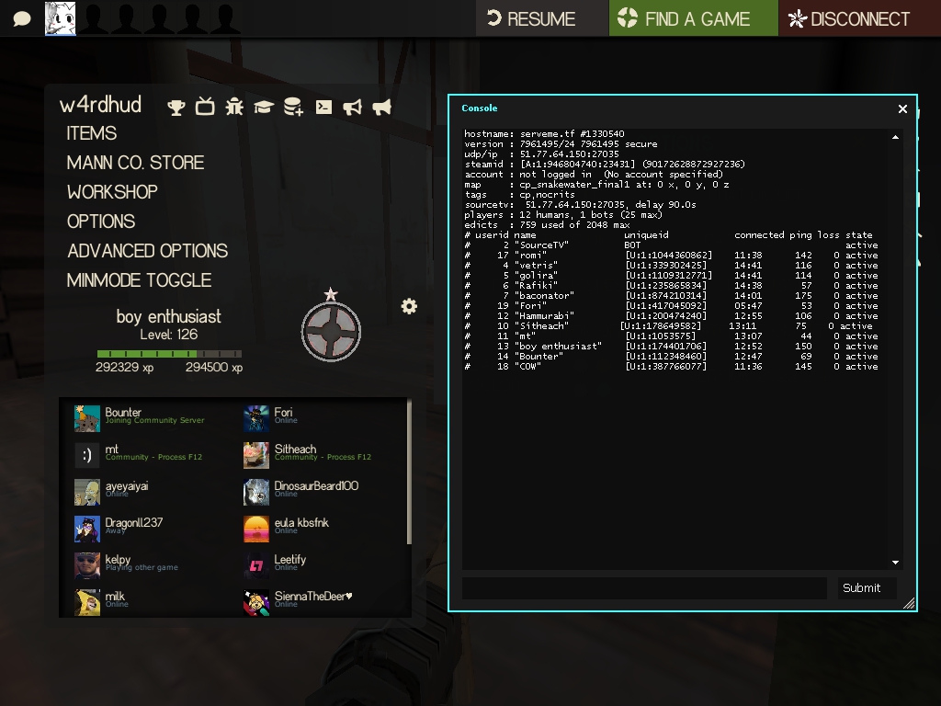Click the Level: 126 text
941x706 pixels.
169,335
